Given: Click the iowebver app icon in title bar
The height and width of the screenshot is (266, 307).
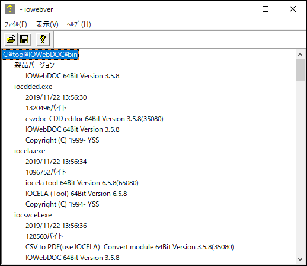Looking at the screenshot, I should (x=10, y=9).
